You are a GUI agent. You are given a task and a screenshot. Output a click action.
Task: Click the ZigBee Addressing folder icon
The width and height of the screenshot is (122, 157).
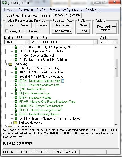[15, 123]
